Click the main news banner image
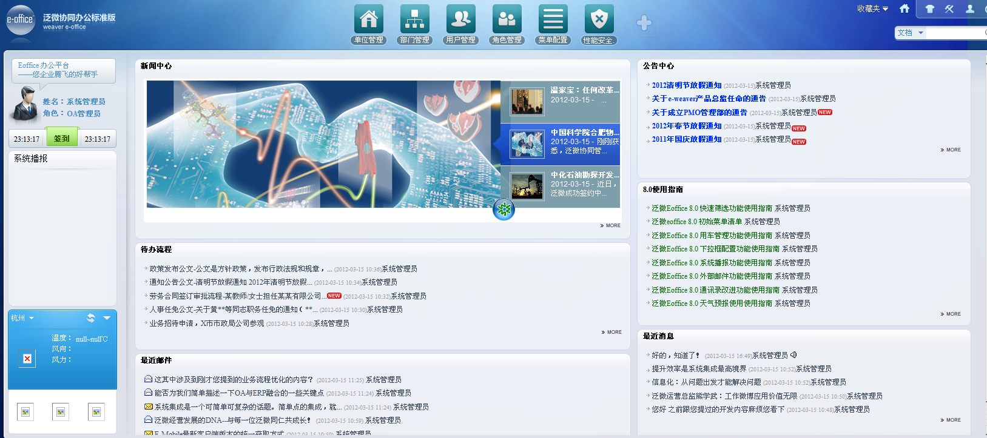 (323, 144)
